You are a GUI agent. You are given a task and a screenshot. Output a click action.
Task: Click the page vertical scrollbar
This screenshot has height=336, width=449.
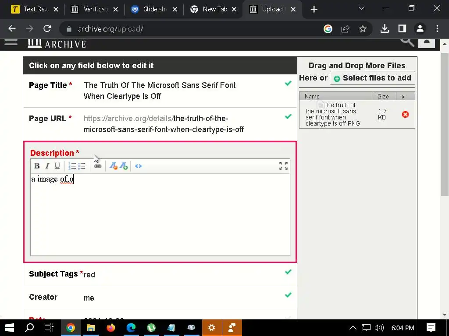point(445,125)
